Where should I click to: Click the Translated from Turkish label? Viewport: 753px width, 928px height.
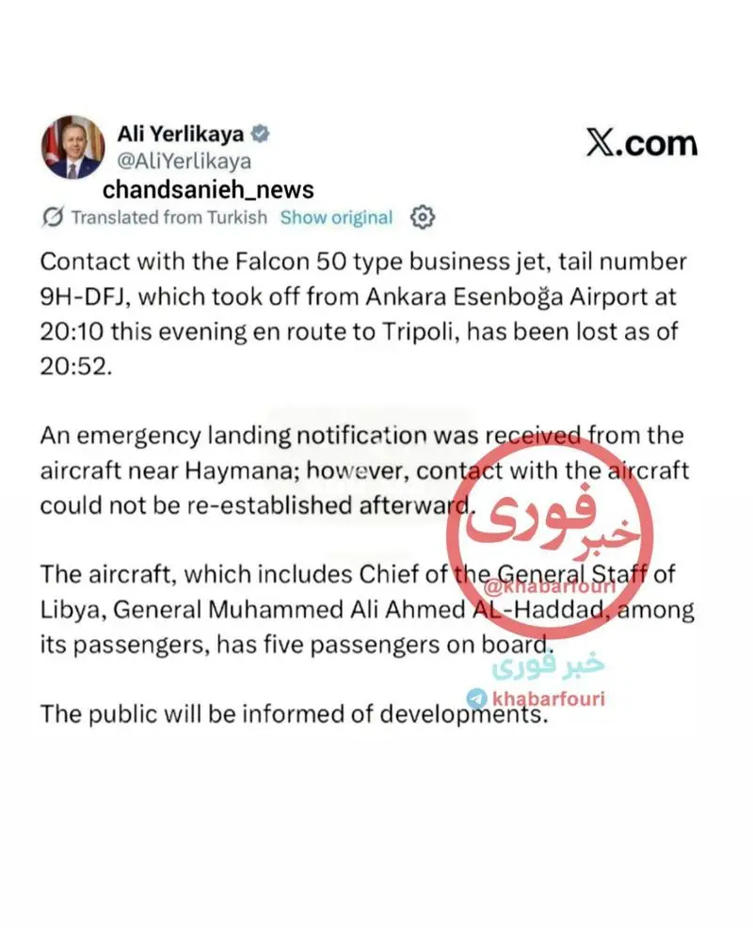(x=169, y=217)
